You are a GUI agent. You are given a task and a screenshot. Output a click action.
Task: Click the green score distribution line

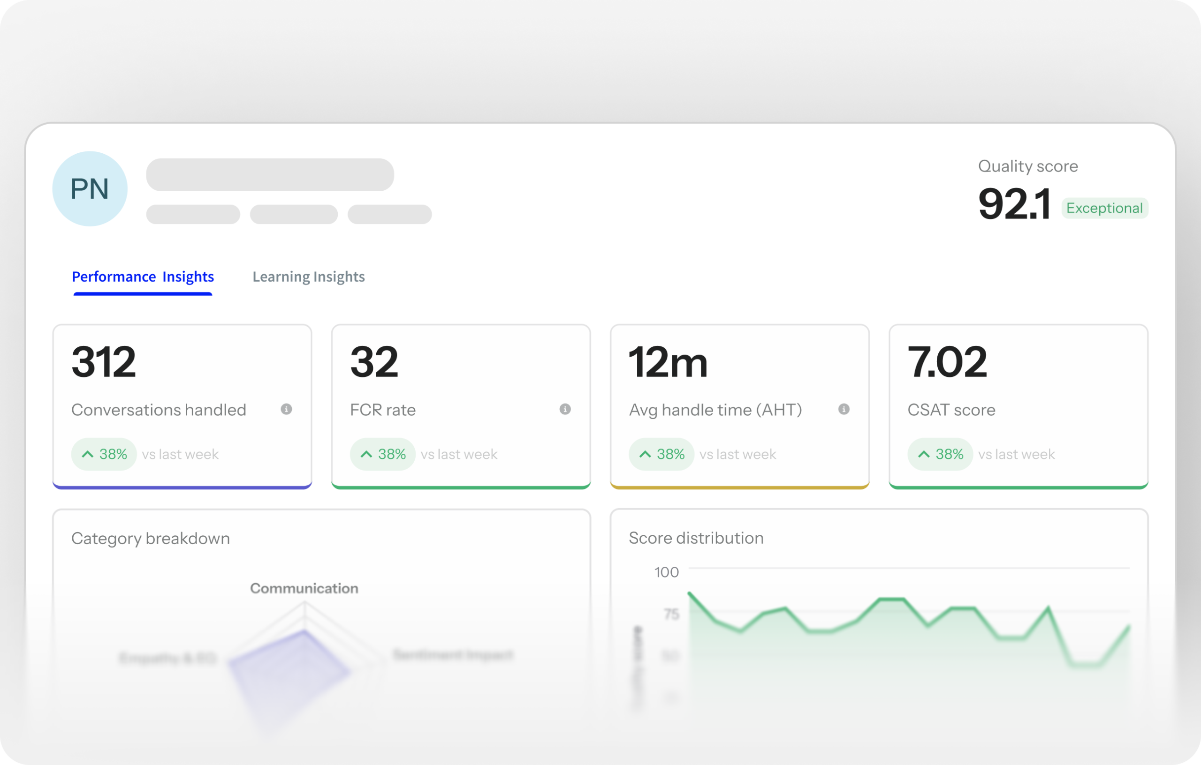[x=892, y=599]
